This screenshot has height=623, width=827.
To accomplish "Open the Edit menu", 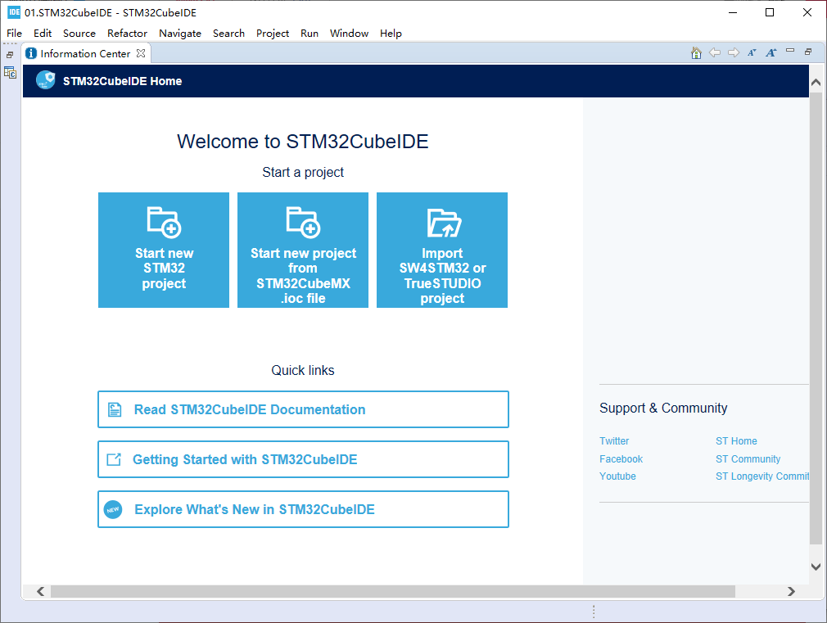I will point(43,34).
